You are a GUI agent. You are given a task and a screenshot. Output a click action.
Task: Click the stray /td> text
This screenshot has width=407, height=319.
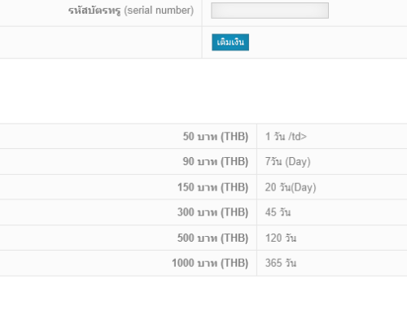click(297, 137)
